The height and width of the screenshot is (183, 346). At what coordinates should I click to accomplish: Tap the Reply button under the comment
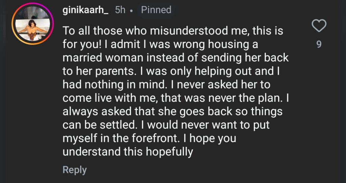(x=75, y=169)
